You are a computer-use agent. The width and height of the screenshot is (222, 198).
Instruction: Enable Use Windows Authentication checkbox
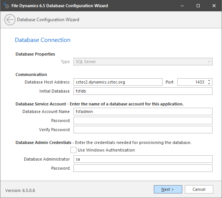pyautogui.click(x=73, y=150)
